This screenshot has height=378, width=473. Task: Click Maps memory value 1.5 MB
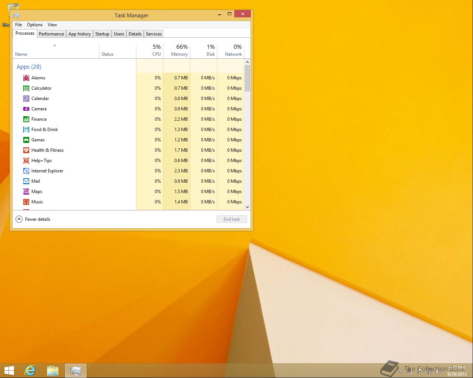pos(181,192)
